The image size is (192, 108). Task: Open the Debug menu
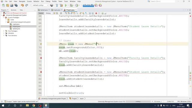tap(48, 1)
